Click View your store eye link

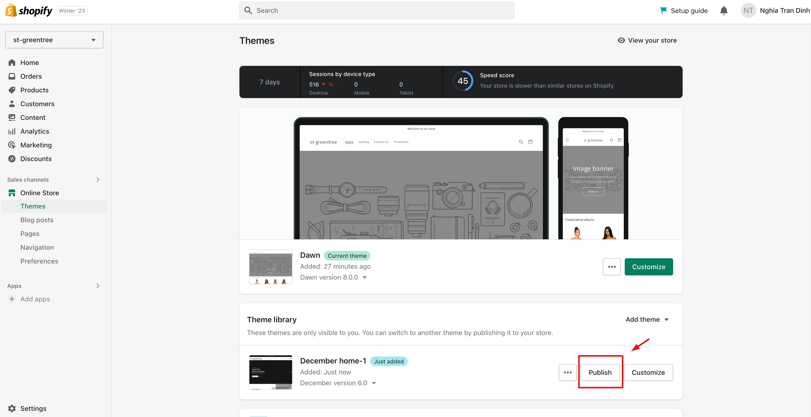click(647, 40)
